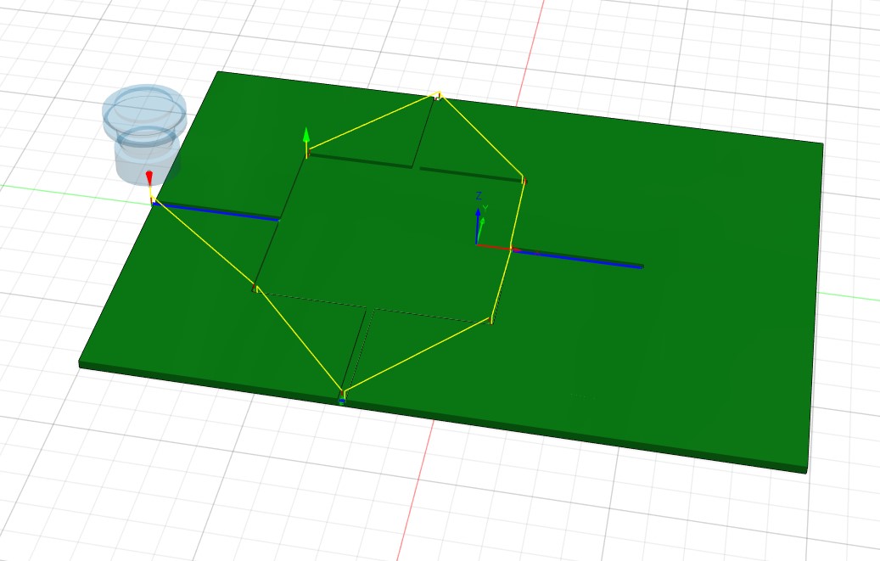
Task: Pick the bottom yellow vertex at plate edge
Action: tap(343, 394)
